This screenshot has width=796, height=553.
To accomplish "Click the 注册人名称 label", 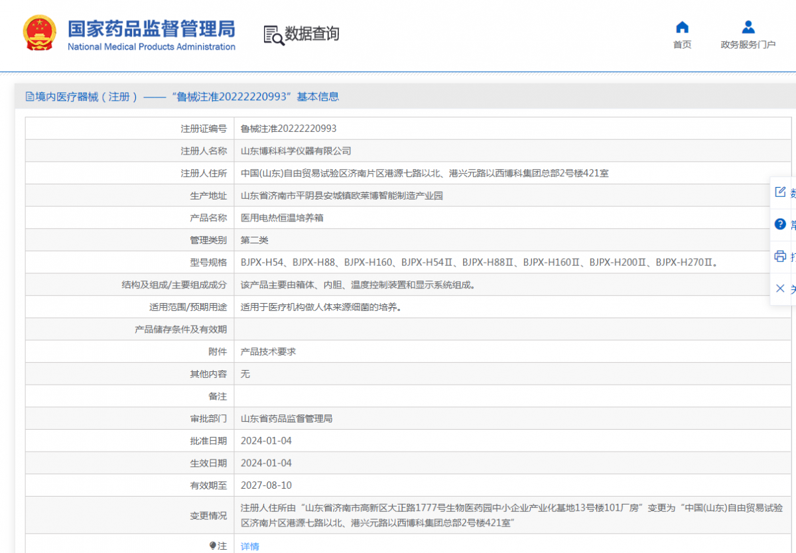I will (x=204, y=151).
